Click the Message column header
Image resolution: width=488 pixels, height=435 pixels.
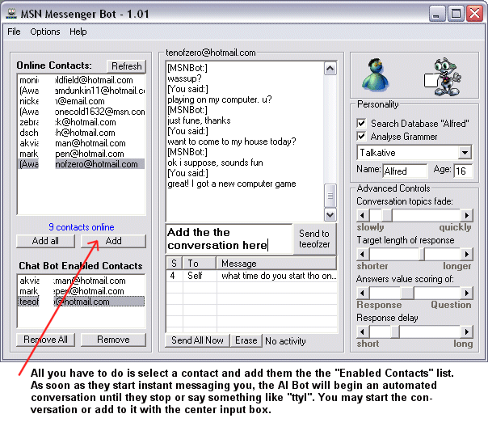tap(276, 264)
